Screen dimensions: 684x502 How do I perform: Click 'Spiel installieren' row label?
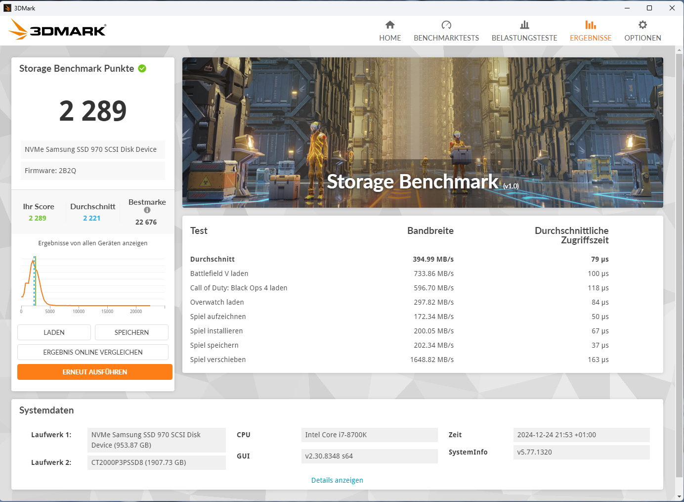[216, 331]
